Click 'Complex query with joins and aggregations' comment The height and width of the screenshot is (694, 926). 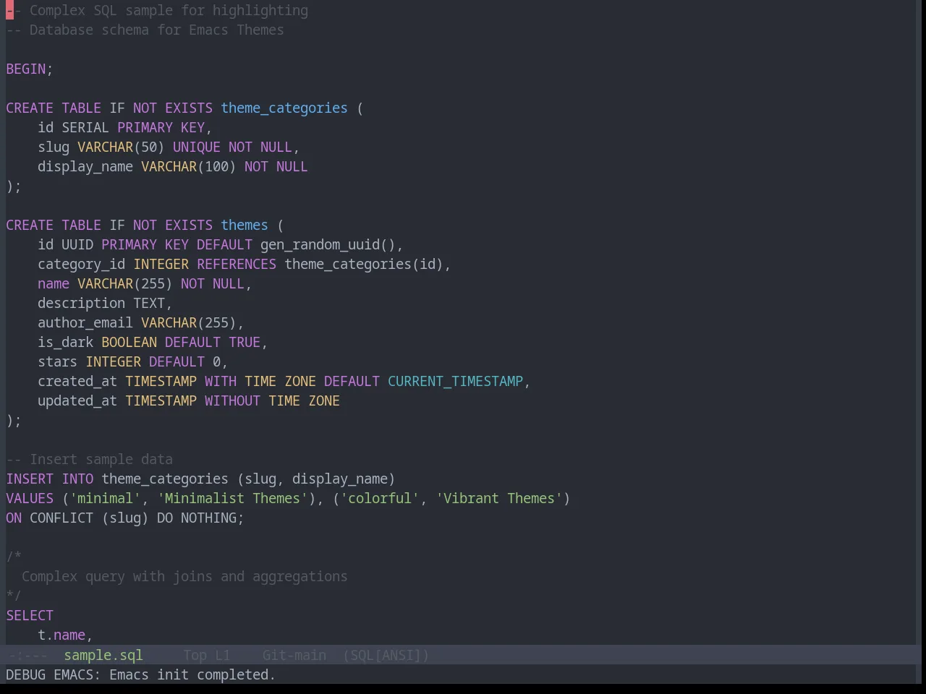[184, 576]
